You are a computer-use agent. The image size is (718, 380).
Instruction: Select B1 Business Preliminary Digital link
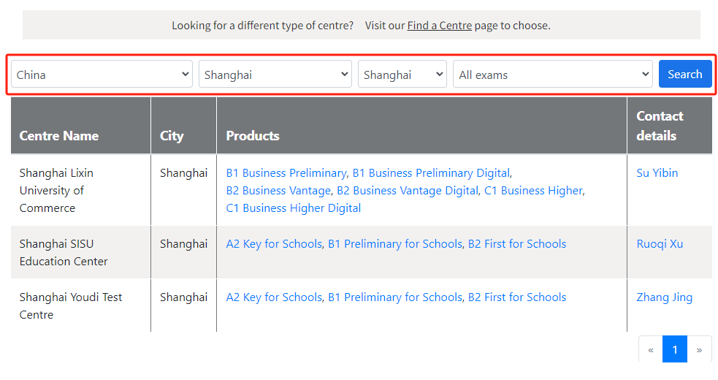click(x=431, y=173)
